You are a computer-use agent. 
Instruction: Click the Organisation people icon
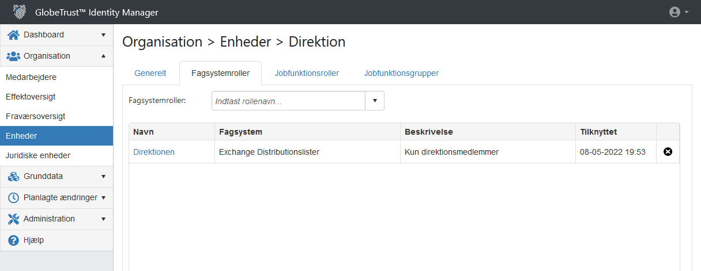[13, 56]
